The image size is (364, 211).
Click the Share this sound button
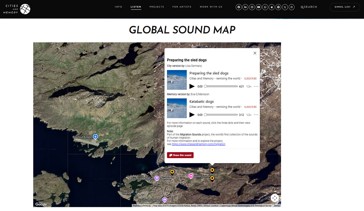[180, 155]
